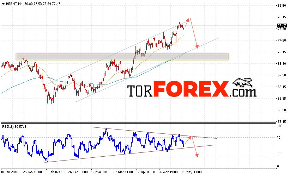Click the 12 Apr 03:00 date label
The image size is (290, 176).
pos(146,172)
